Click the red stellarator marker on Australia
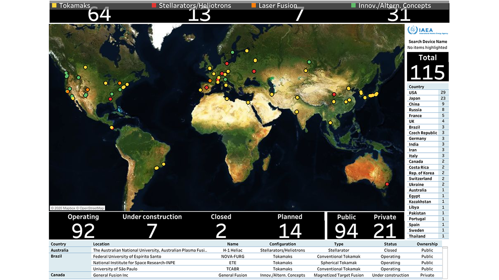The image size is (499, 280). [387, 184]
